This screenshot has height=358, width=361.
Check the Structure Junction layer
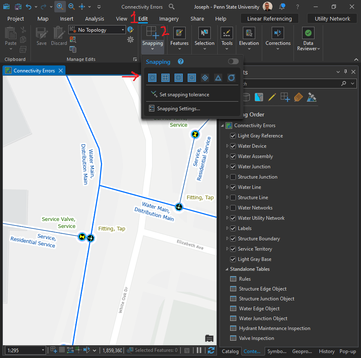click(x=233, y=177)
